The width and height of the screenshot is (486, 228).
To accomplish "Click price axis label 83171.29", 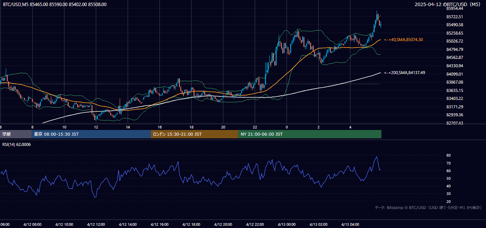I will tap(454, 107).
